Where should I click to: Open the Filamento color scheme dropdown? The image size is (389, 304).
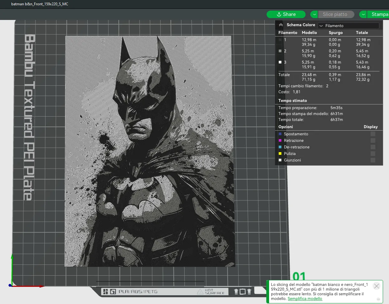point(348,26)
